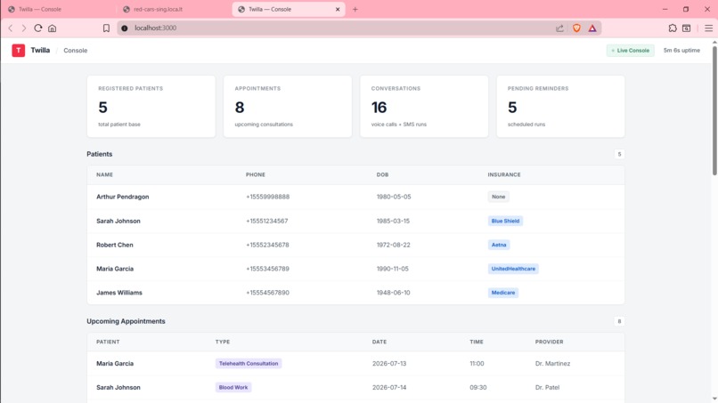
Task: Click phone number +15554567890
Action: (267, 293)
